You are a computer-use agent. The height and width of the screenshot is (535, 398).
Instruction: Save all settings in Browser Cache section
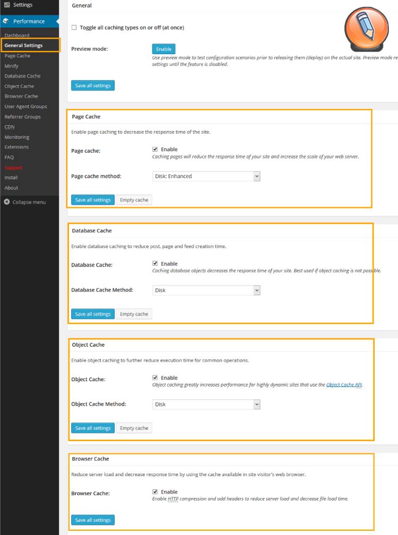(x=93, y=520)
